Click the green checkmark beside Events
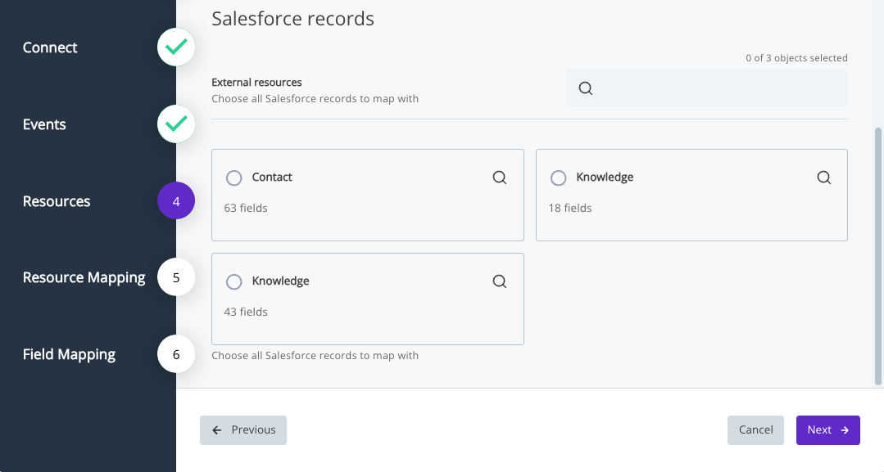 (175, 124)
